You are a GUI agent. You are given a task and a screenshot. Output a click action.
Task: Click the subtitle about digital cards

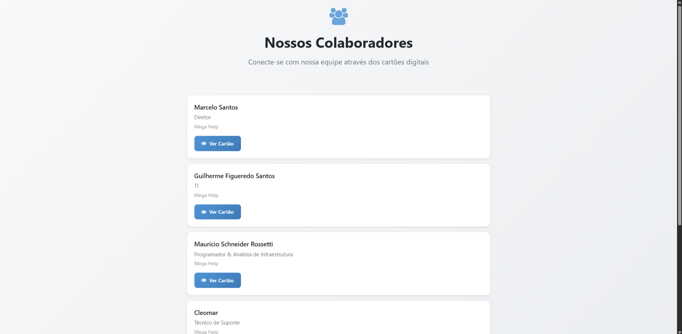338,62
